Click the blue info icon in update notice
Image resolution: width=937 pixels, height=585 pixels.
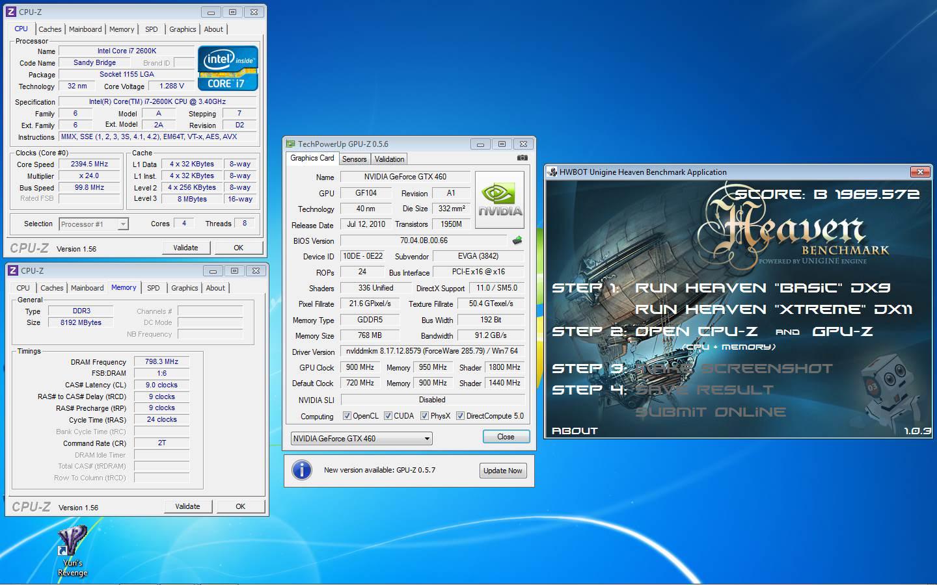[301, 470]
